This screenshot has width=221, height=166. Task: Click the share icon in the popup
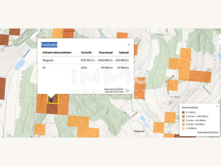tap(127, 90)
